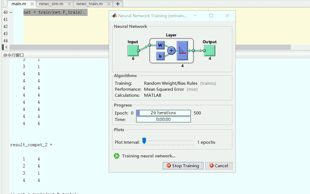Click the competitive transfer function block

coord(182,51)
